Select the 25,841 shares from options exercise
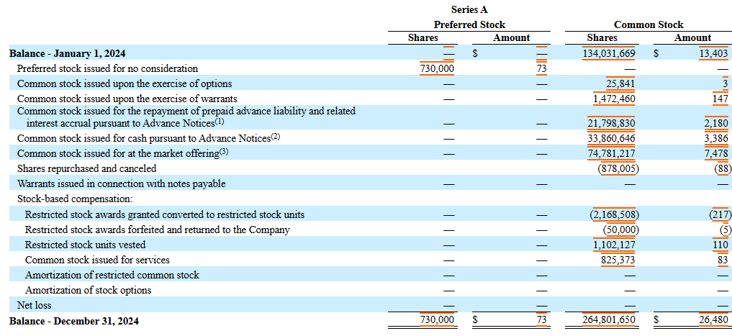 (620, 83)
